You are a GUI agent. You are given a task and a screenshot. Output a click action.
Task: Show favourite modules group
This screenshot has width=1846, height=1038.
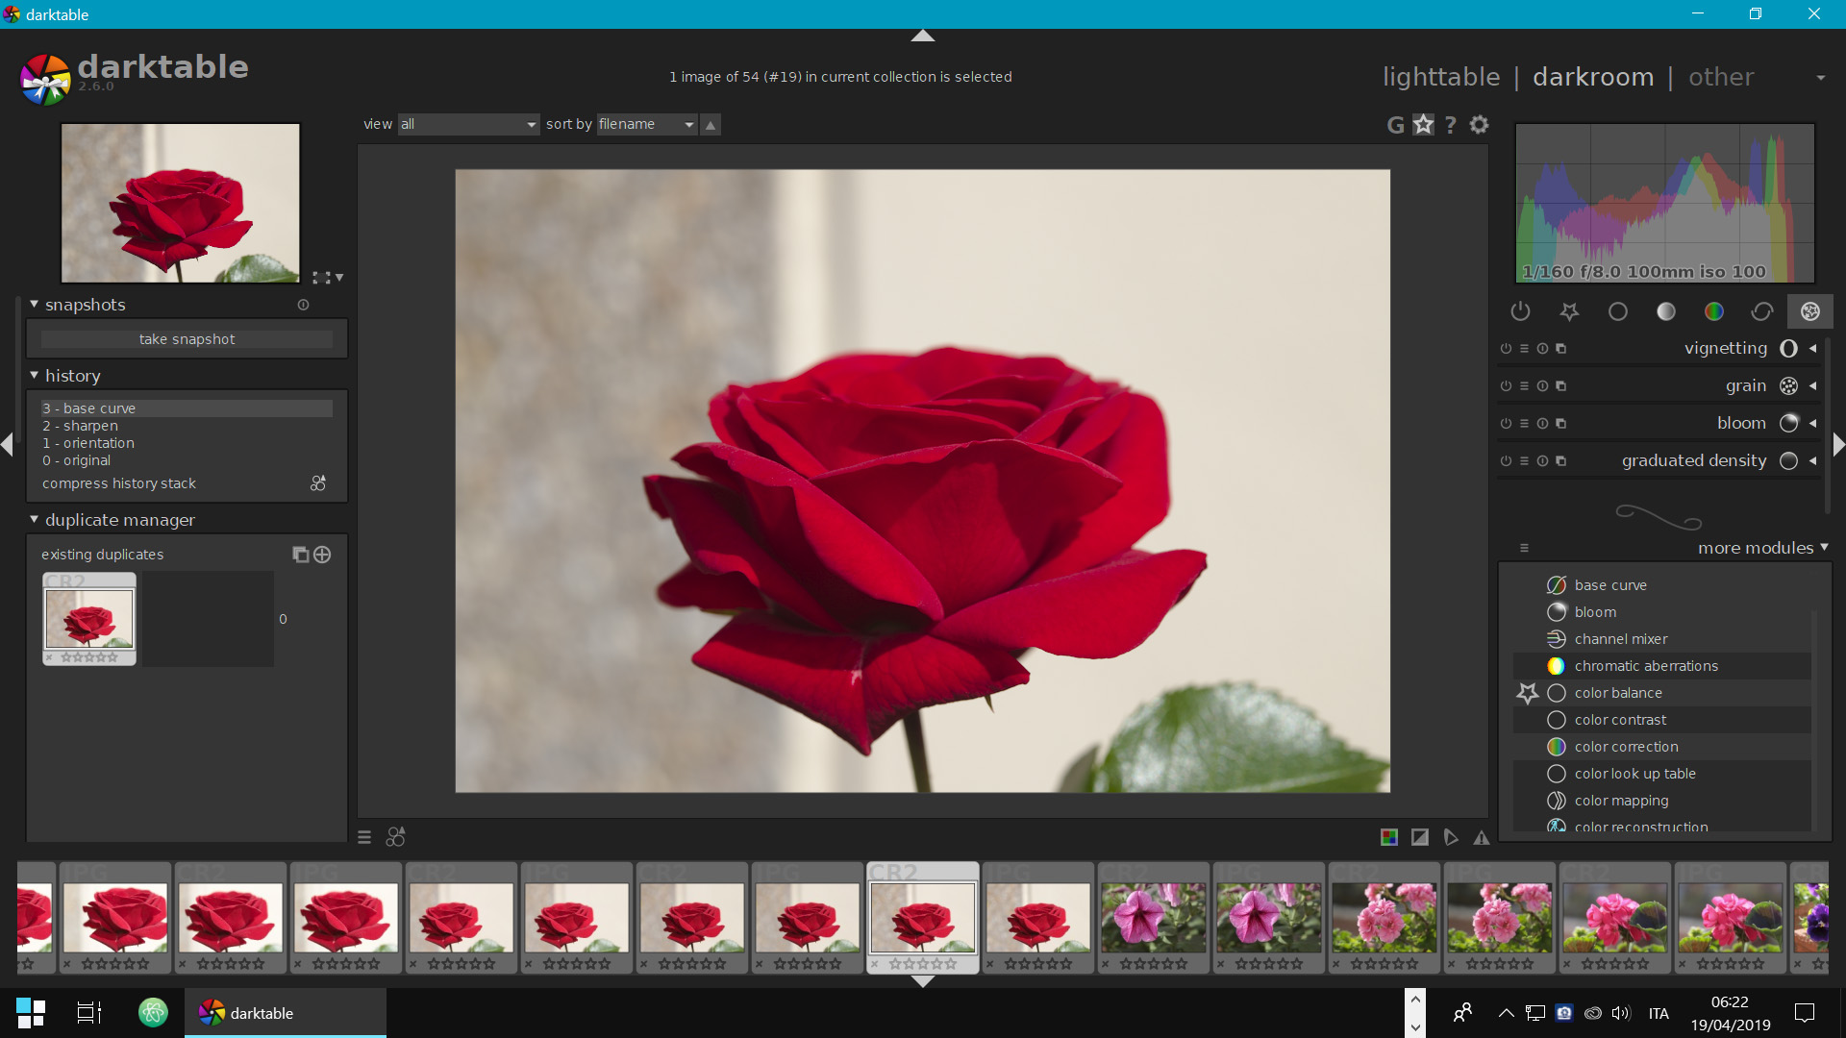1569,311
